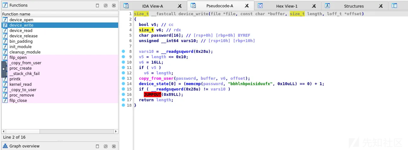Close the Pseudocode-A tab
Viewport: 408px width, 150px height.
click(x=247, y=6)
